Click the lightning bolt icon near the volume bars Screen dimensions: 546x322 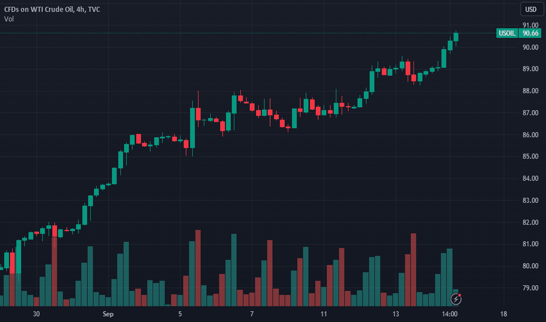pos(456,299)
